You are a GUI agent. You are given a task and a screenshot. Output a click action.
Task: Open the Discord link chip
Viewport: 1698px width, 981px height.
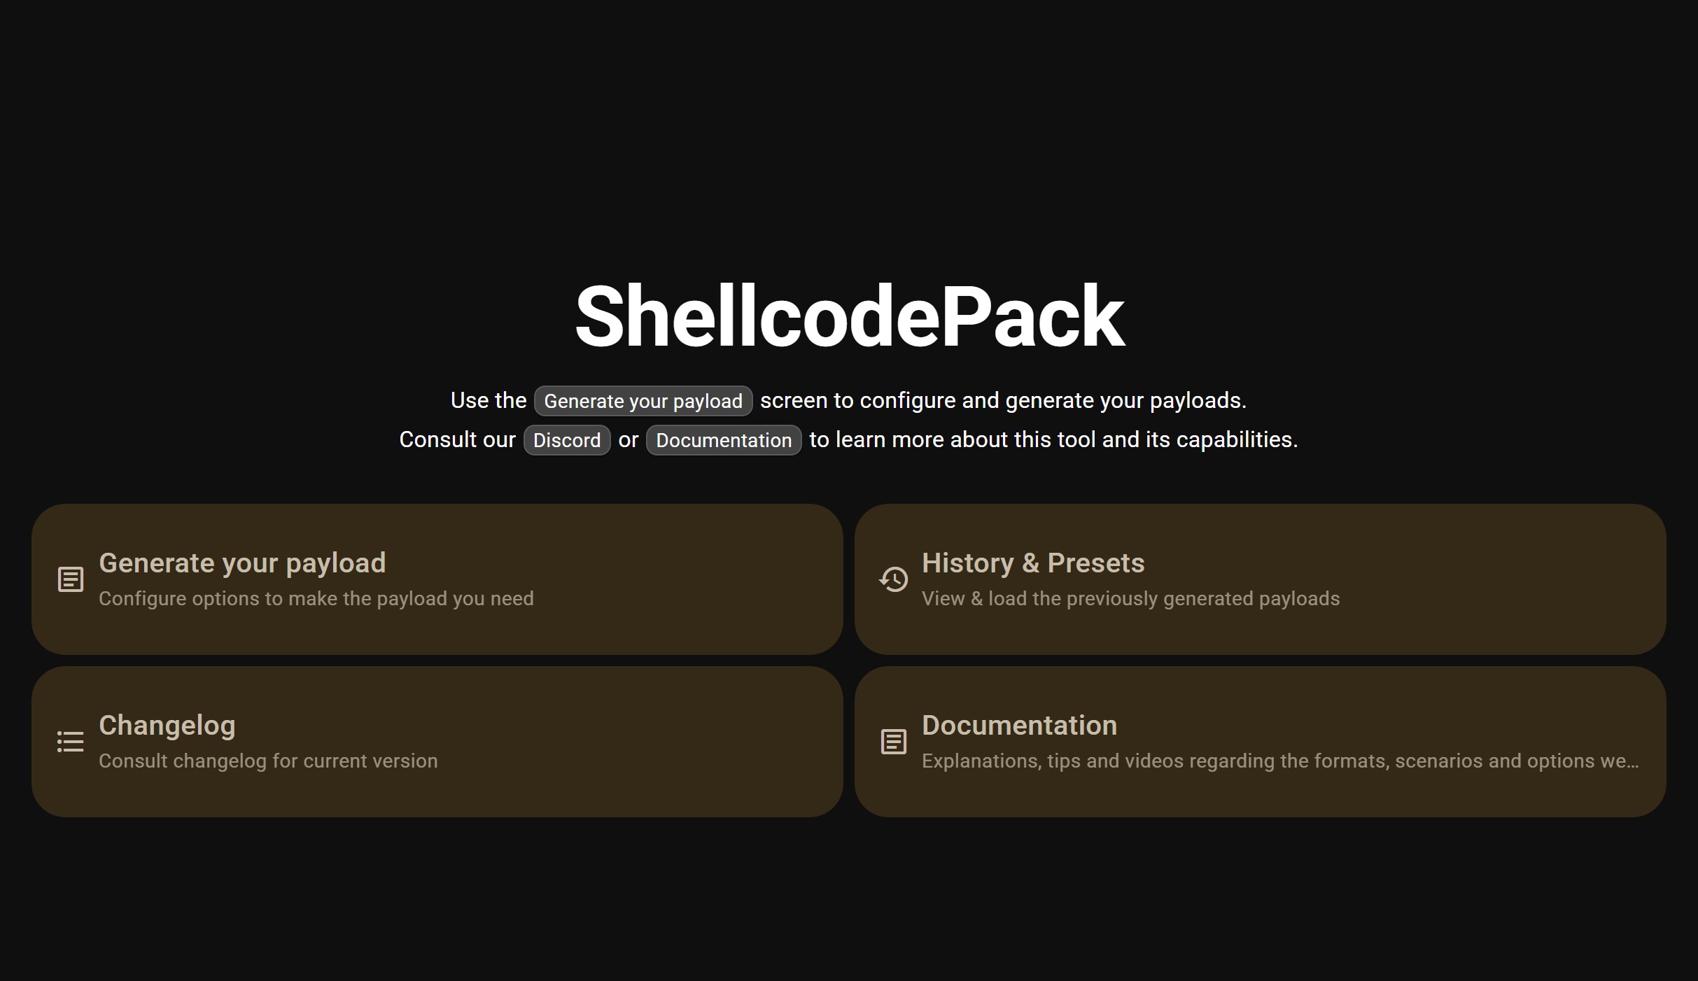tap(566, 440)
